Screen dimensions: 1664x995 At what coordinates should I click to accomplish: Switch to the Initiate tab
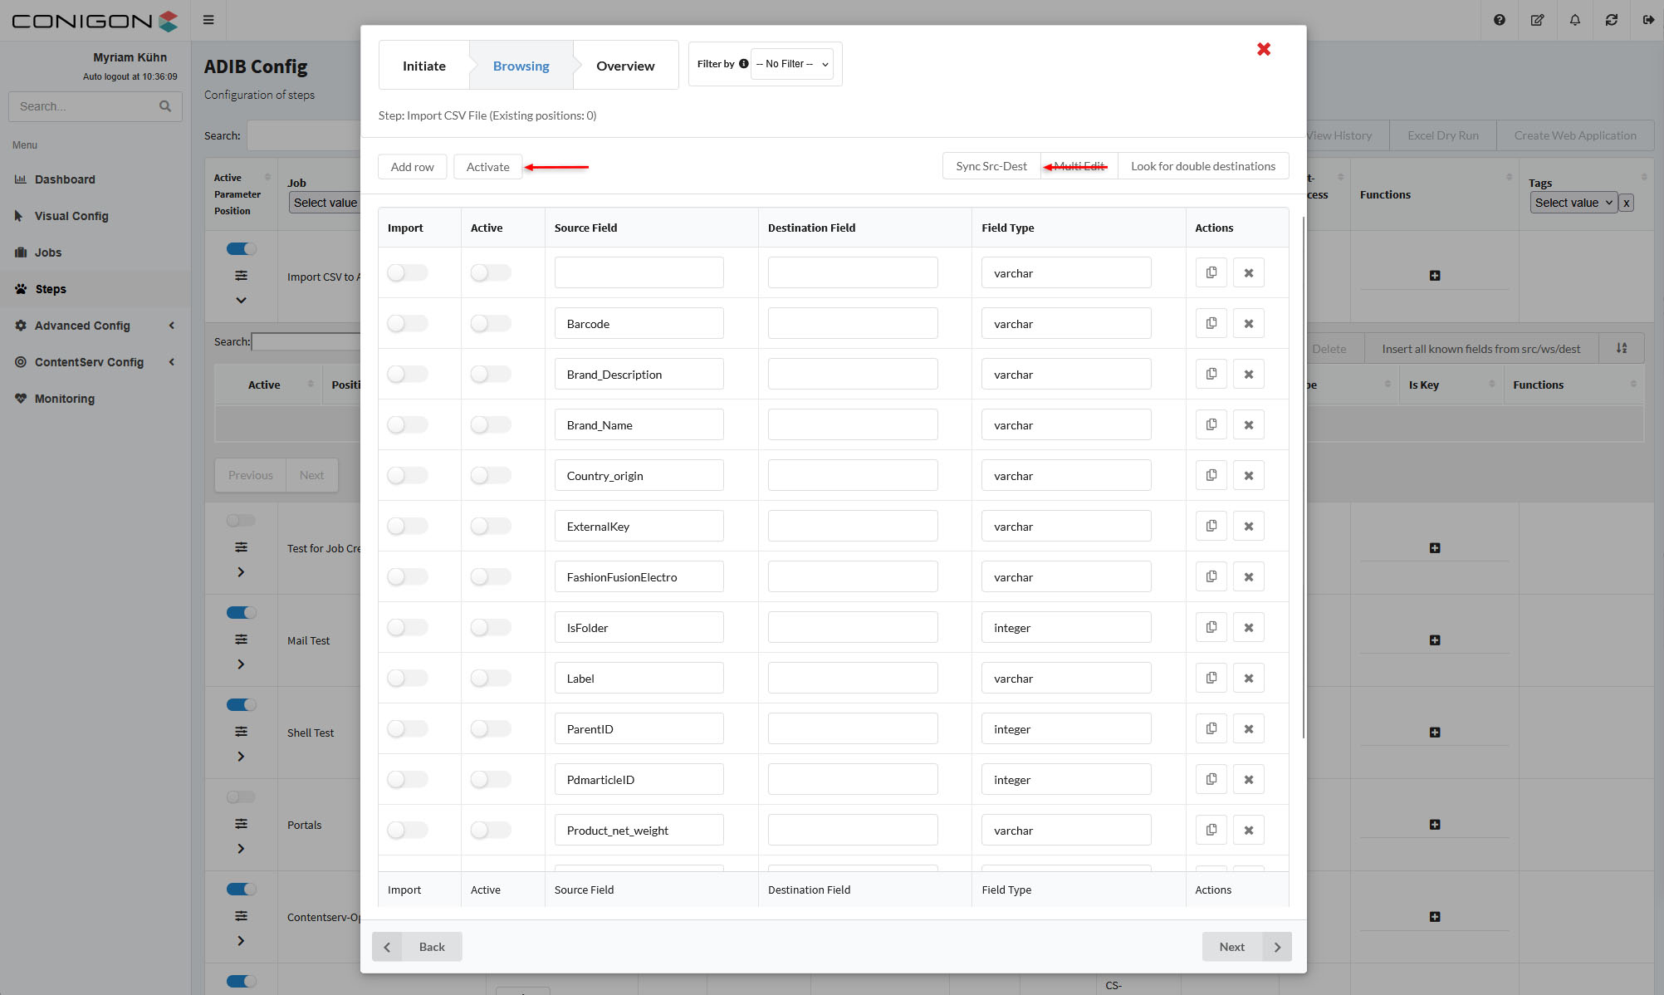[x=423, y=66]
